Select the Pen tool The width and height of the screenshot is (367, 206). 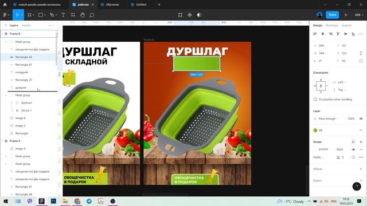coord(52,15)
